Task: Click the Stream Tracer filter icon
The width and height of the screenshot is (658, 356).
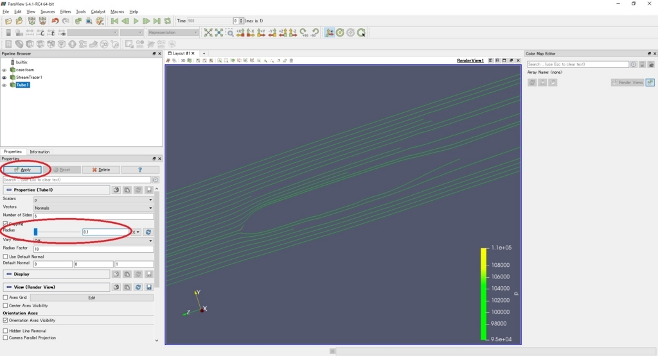Action: coord(83,44)
